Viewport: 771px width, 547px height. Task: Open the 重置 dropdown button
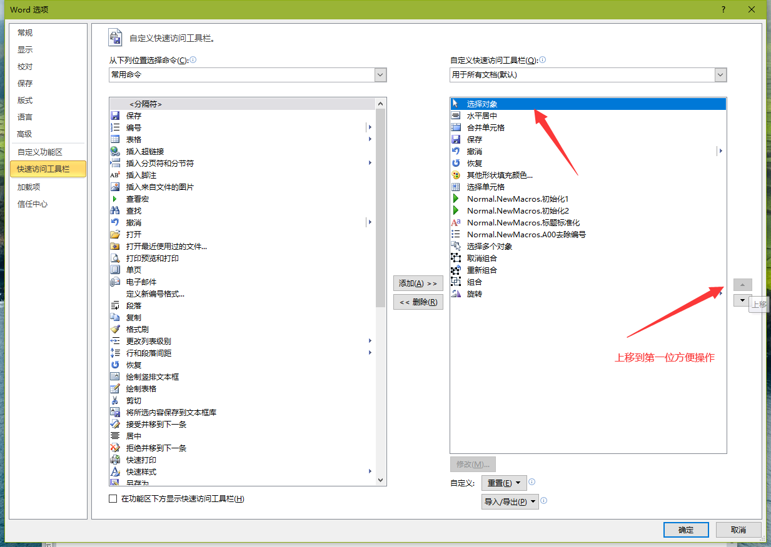pyautogui.click(x=504, y=483)
